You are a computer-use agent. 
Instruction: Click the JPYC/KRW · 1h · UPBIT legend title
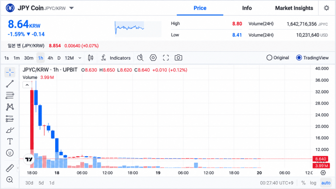click(50, 70)
